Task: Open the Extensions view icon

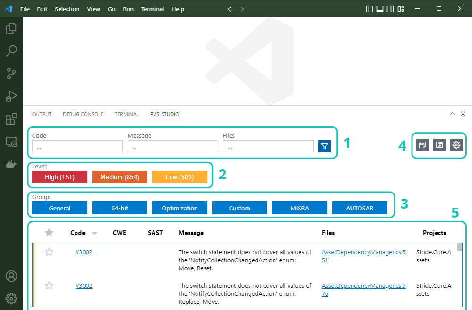Action: coord(11,119)
